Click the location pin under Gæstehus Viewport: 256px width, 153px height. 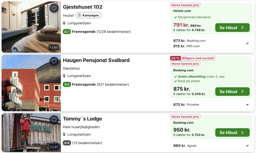coord(64,76)
